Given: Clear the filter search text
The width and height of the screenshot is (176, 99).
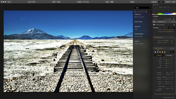Looking at the screenshot, I should (x=150, y=8).
